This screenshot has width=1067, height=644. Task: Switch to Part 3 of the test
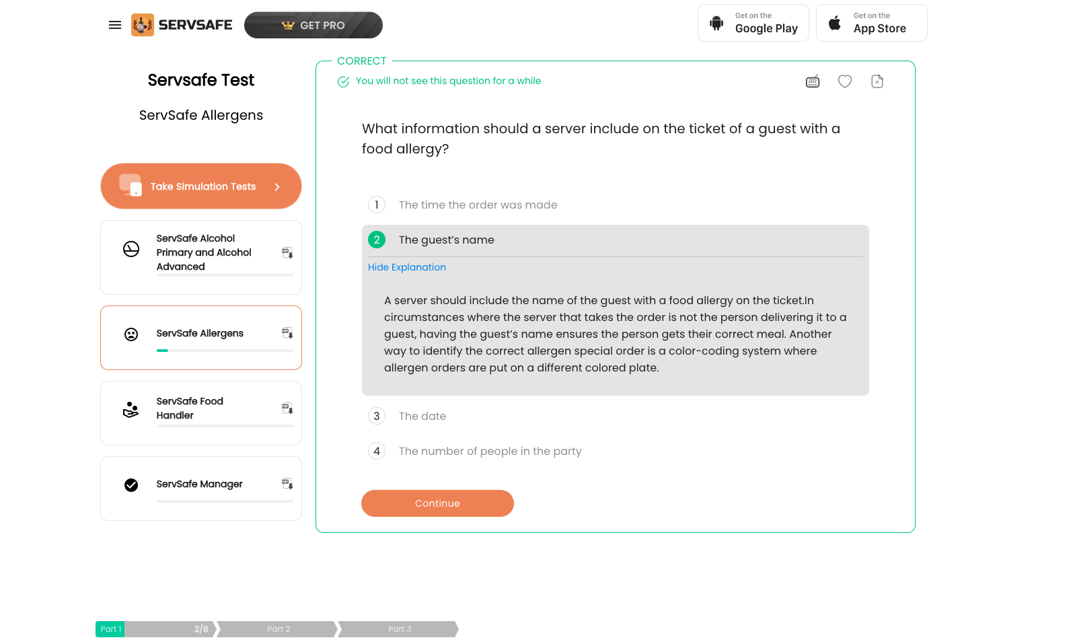(398, 629)
